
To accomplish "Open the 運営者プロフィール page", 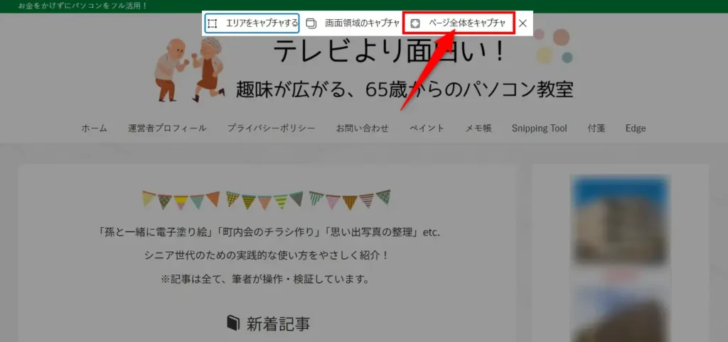I will pos(167,128).
